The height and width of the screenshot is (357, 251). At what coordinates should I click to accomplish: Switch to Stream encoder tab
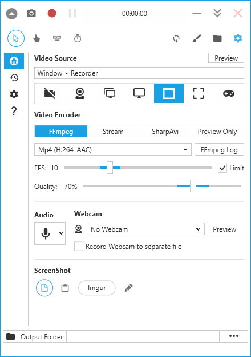(x=113, y=132)
